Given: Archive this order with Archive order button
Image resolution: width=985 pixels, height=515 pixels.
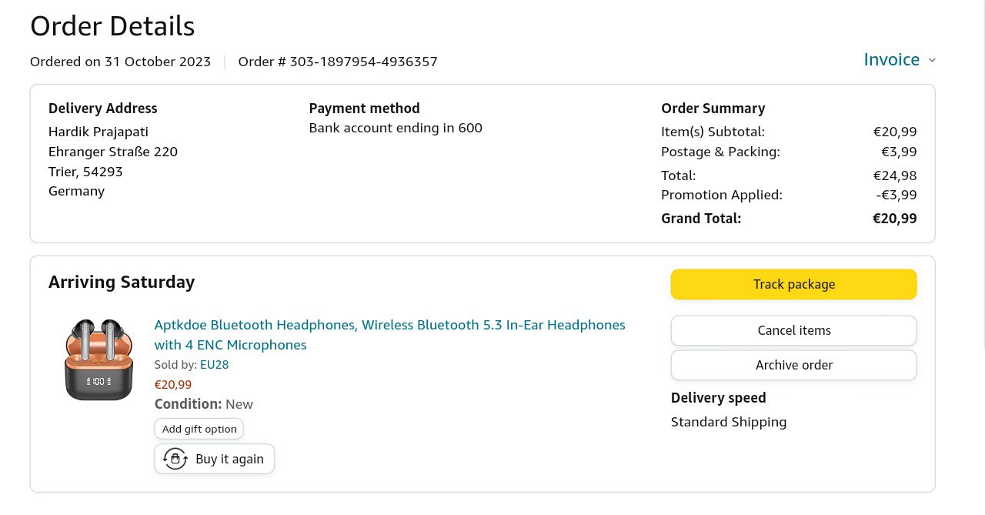Looking at the screenshot, I should (793, 365).
